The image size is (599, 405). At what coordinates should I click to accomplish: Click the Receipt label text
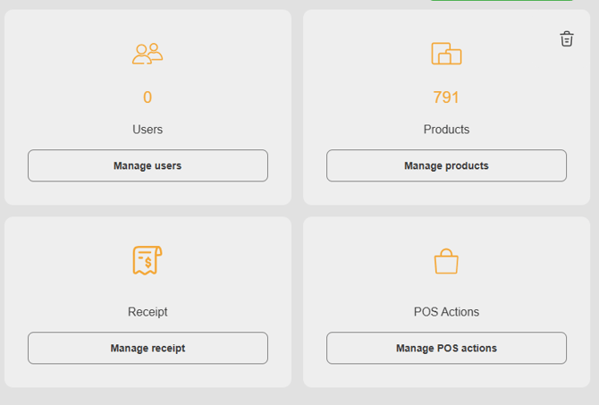coord(148,312)
